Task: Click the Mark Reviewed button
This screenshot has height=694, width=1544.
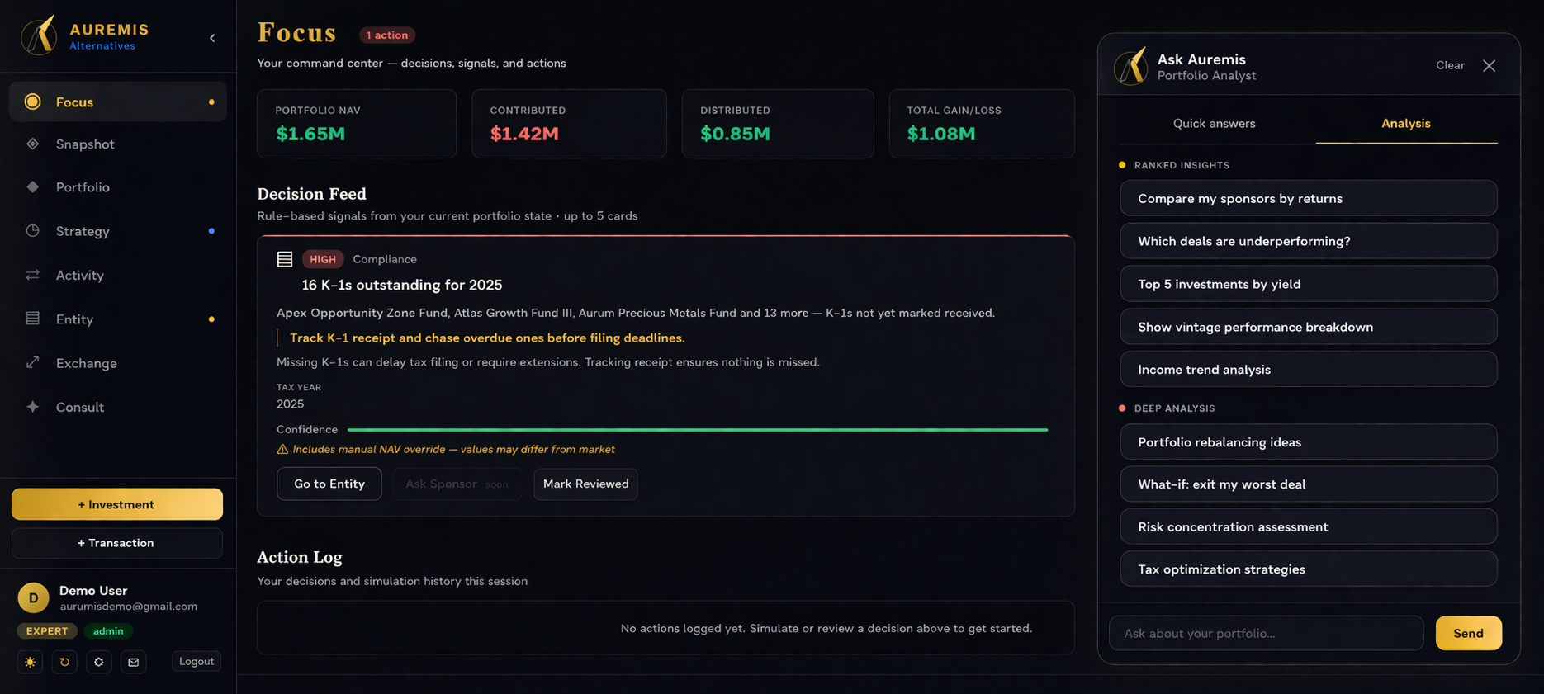Action: pyautogui.click(x=585, y=484)
